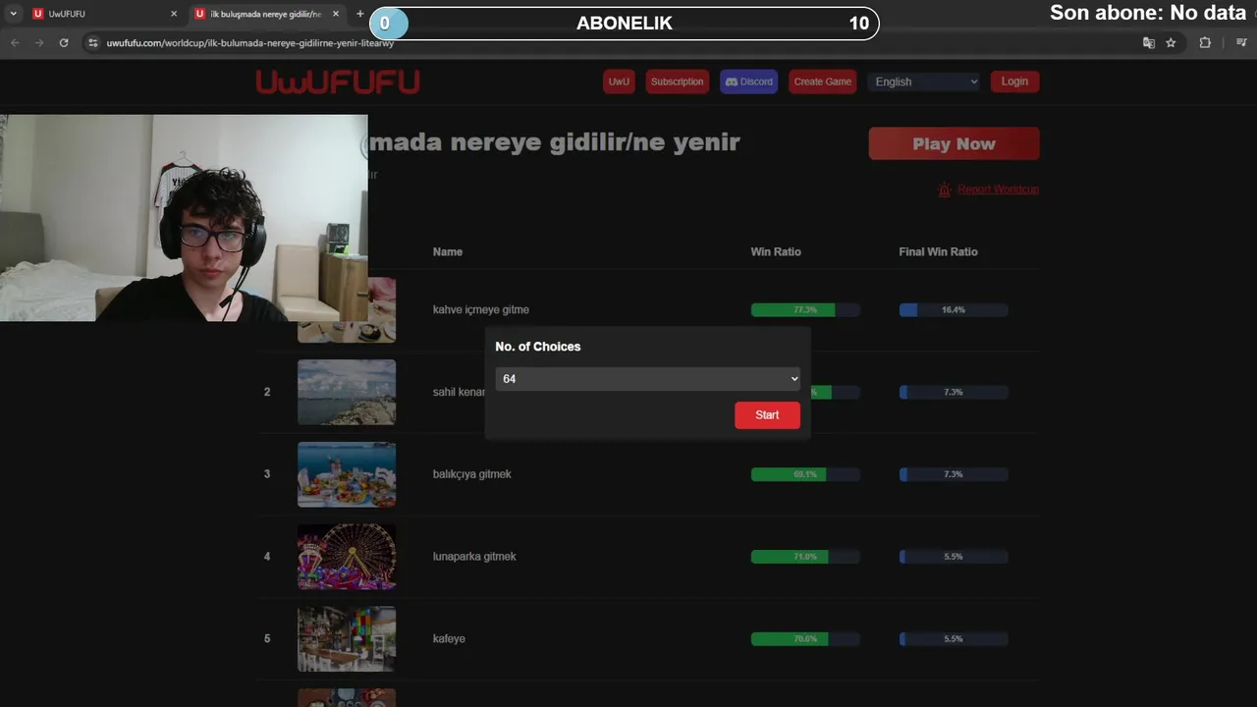
Task: Click the Win Ratio column header
Action: click(x=776, y=252)
